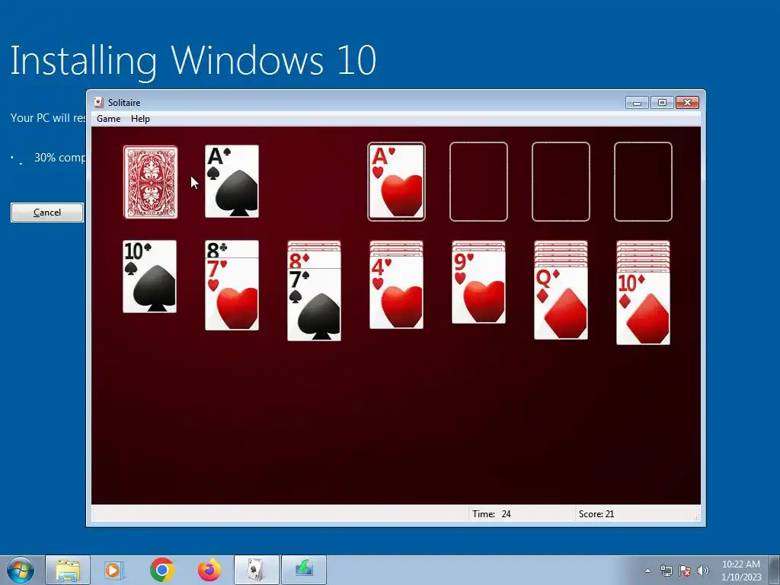Viewport: 780px width, 585px height.
Task: Switch to the Solitaire taskbar button
Action: pos(257,570)
